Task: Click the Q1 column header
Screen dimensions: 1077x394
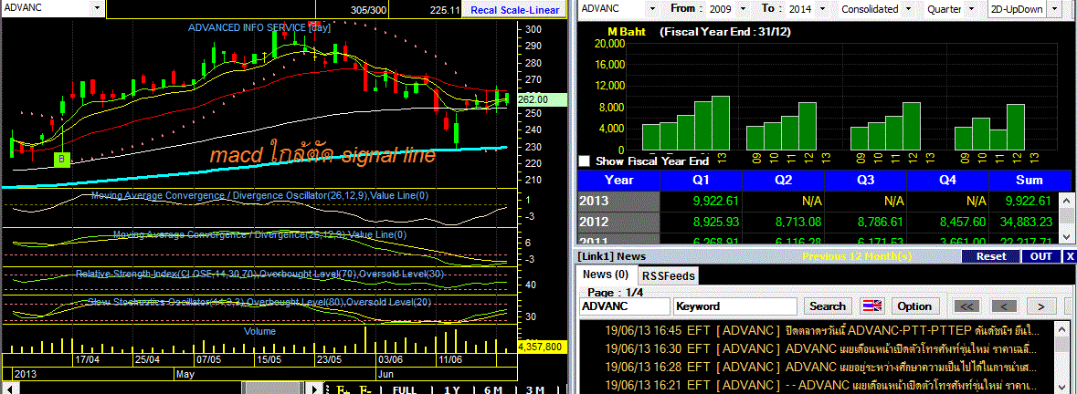Action: [x=701, y=181]
